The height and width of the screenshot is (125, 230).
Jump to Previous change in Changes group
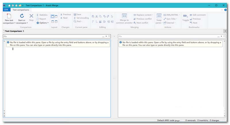[x=66, y=14]
